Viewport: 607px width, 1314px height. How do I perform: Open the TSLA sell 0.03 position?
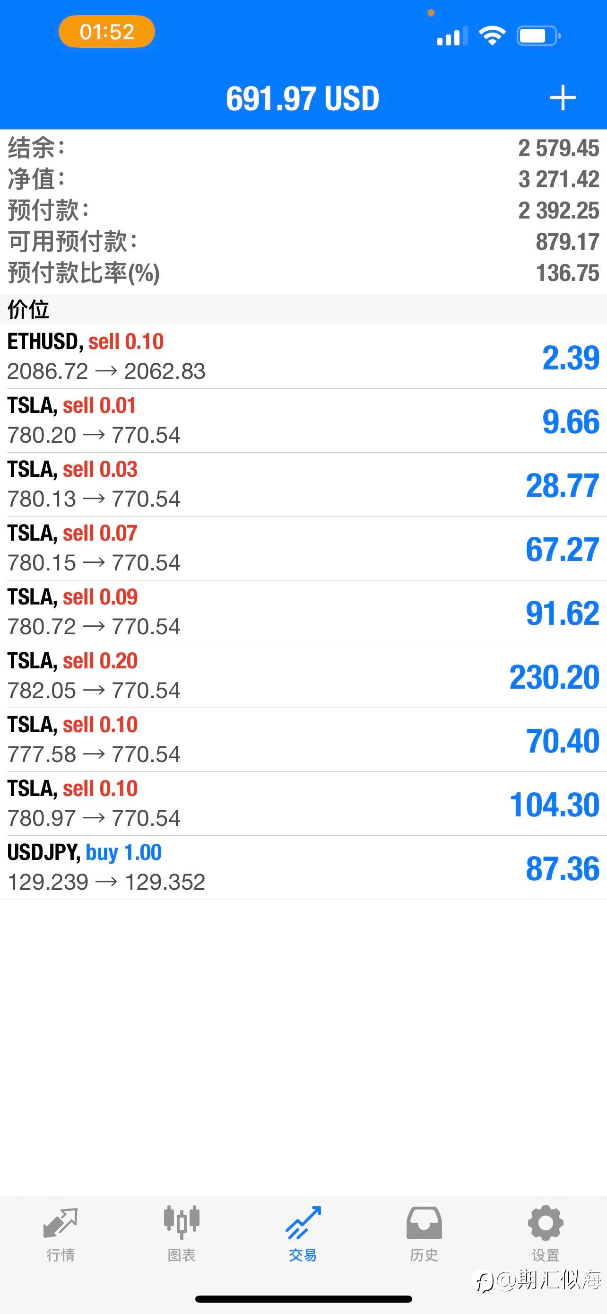(303, 484)
